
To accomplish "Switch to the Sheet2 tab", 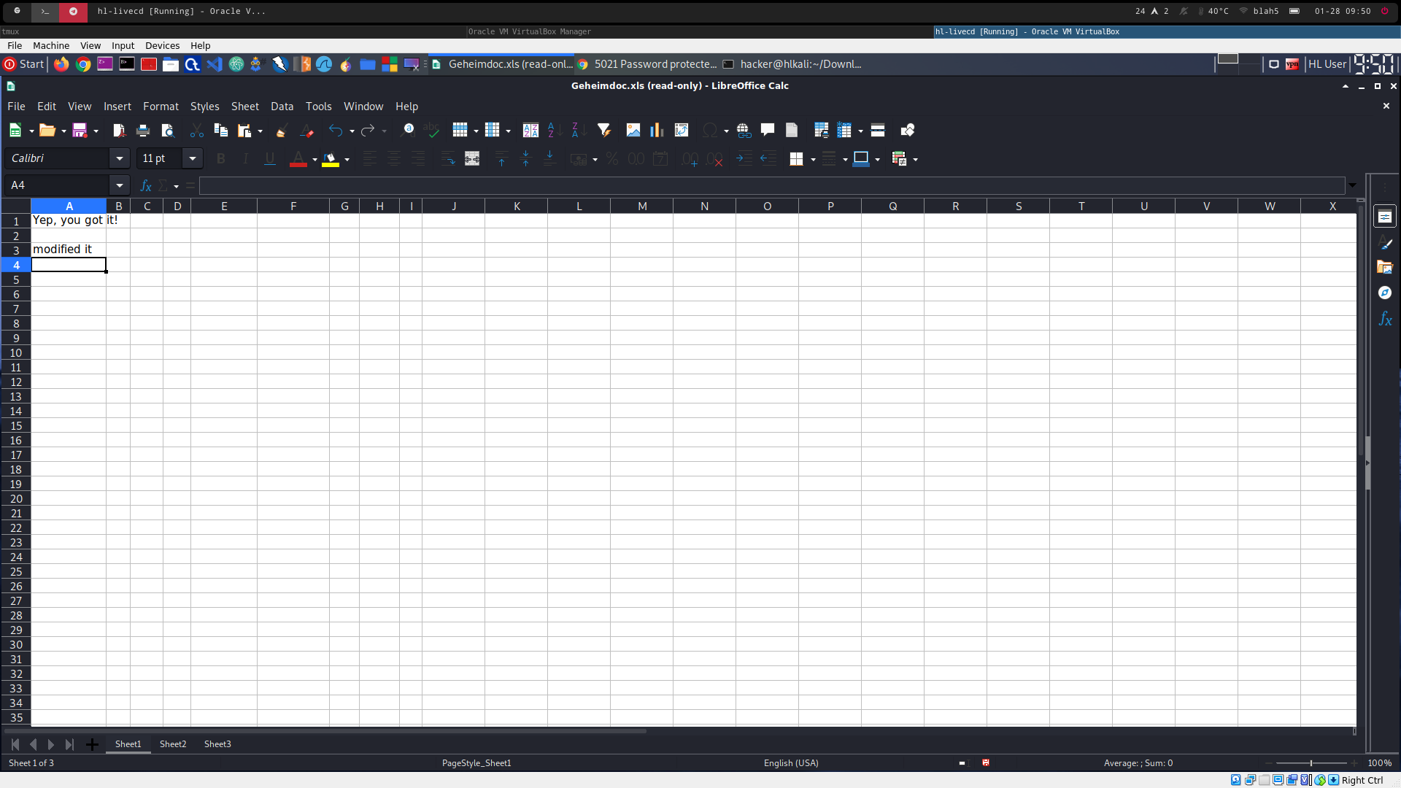I will click(173, 744).
